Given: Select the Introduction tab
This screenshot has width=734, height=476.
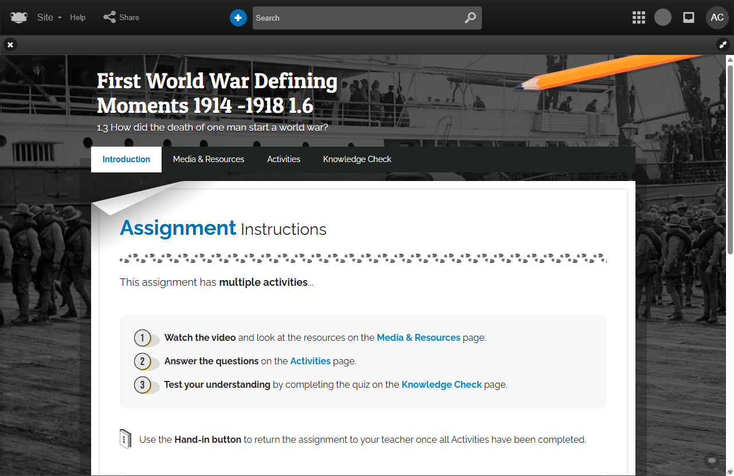Looking at the screenshot, I should pos(126,159).
